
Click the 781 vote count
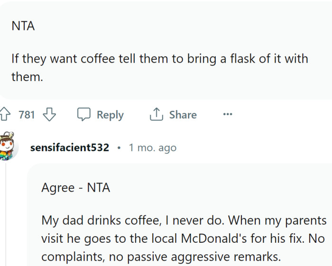tap(27, 115)
